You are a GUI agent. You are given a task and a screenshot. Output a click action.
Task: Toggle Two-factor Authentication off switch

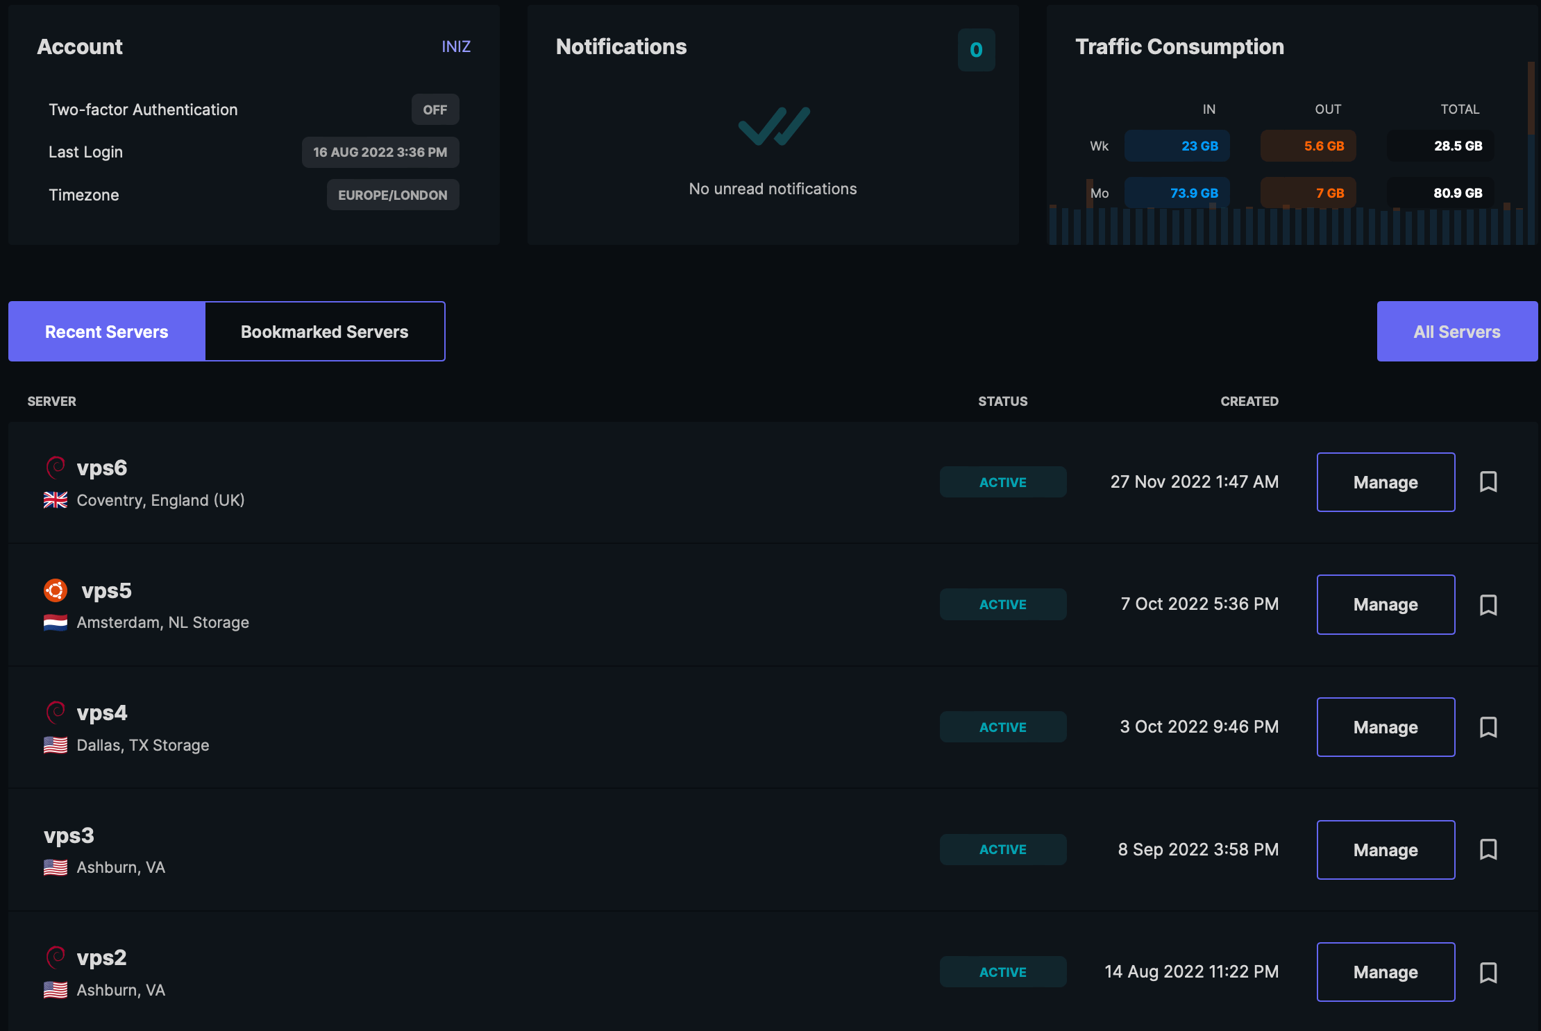[435, 109]
